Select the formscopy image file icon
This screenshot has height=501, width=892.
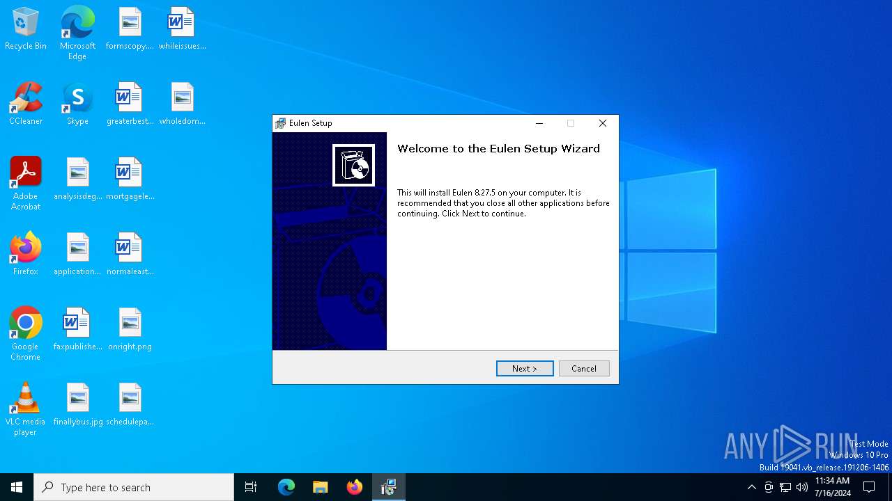point(130,29)
